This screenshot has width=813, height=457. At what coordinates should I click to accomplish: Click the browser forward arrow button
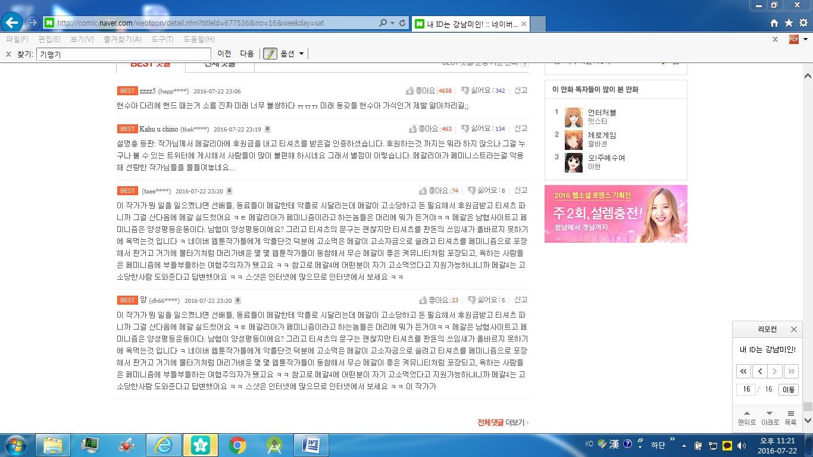click(33, 23)
